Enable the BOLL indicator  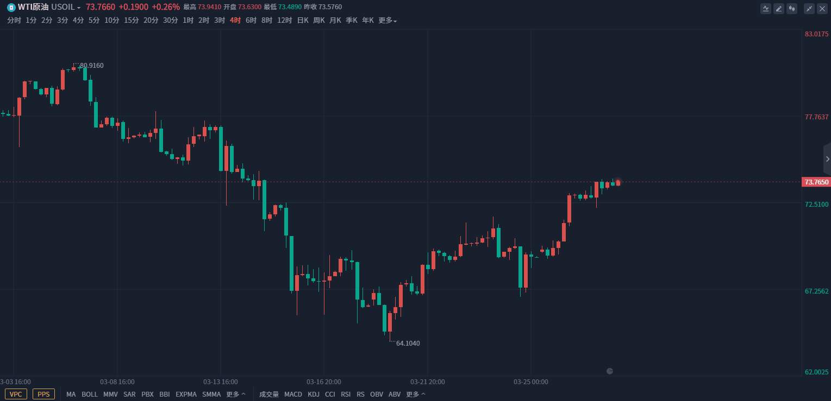tap(90, 394)
